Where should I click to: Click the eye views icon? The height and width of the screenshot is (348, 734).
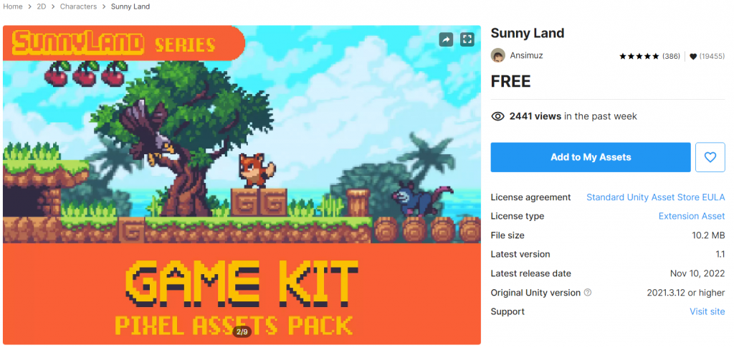click(x=497, y=116)
